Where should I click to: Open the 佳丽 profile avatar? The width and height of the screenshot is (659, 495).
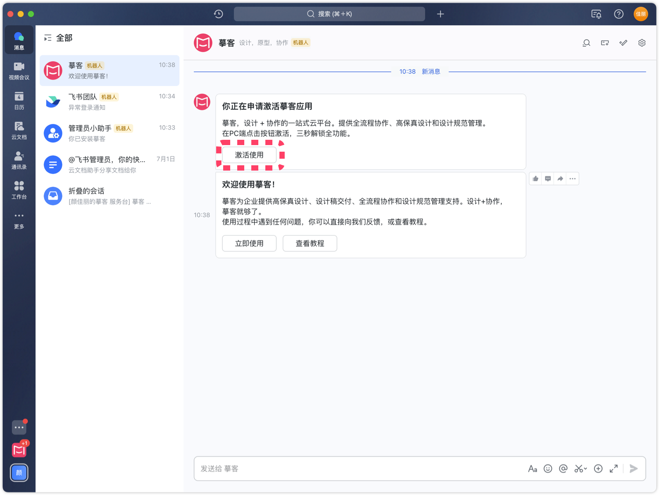[641, 14]
